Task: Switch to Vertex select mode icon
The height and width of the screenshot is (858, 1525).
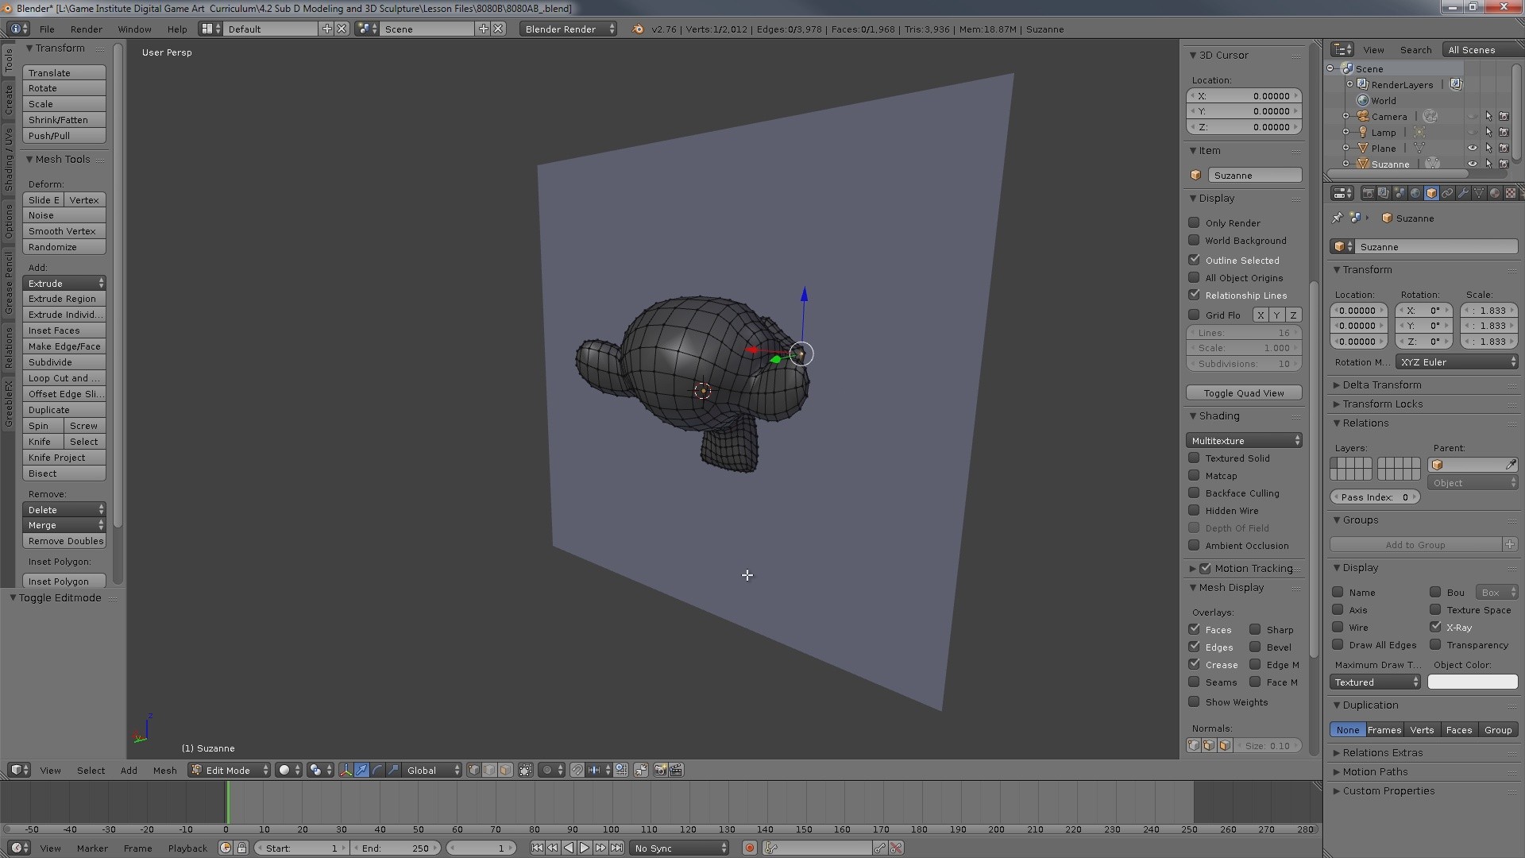Action: tap(474, 770)
